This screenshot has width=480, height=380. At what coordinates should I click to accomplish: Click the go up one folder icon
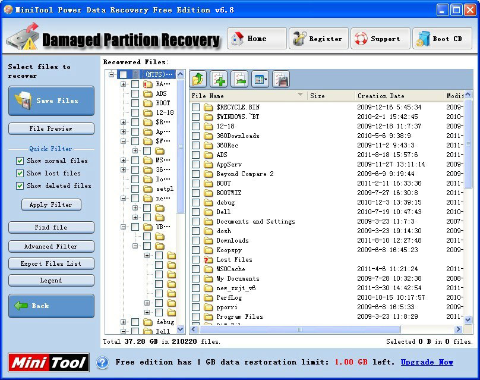[x=198, y=79]
